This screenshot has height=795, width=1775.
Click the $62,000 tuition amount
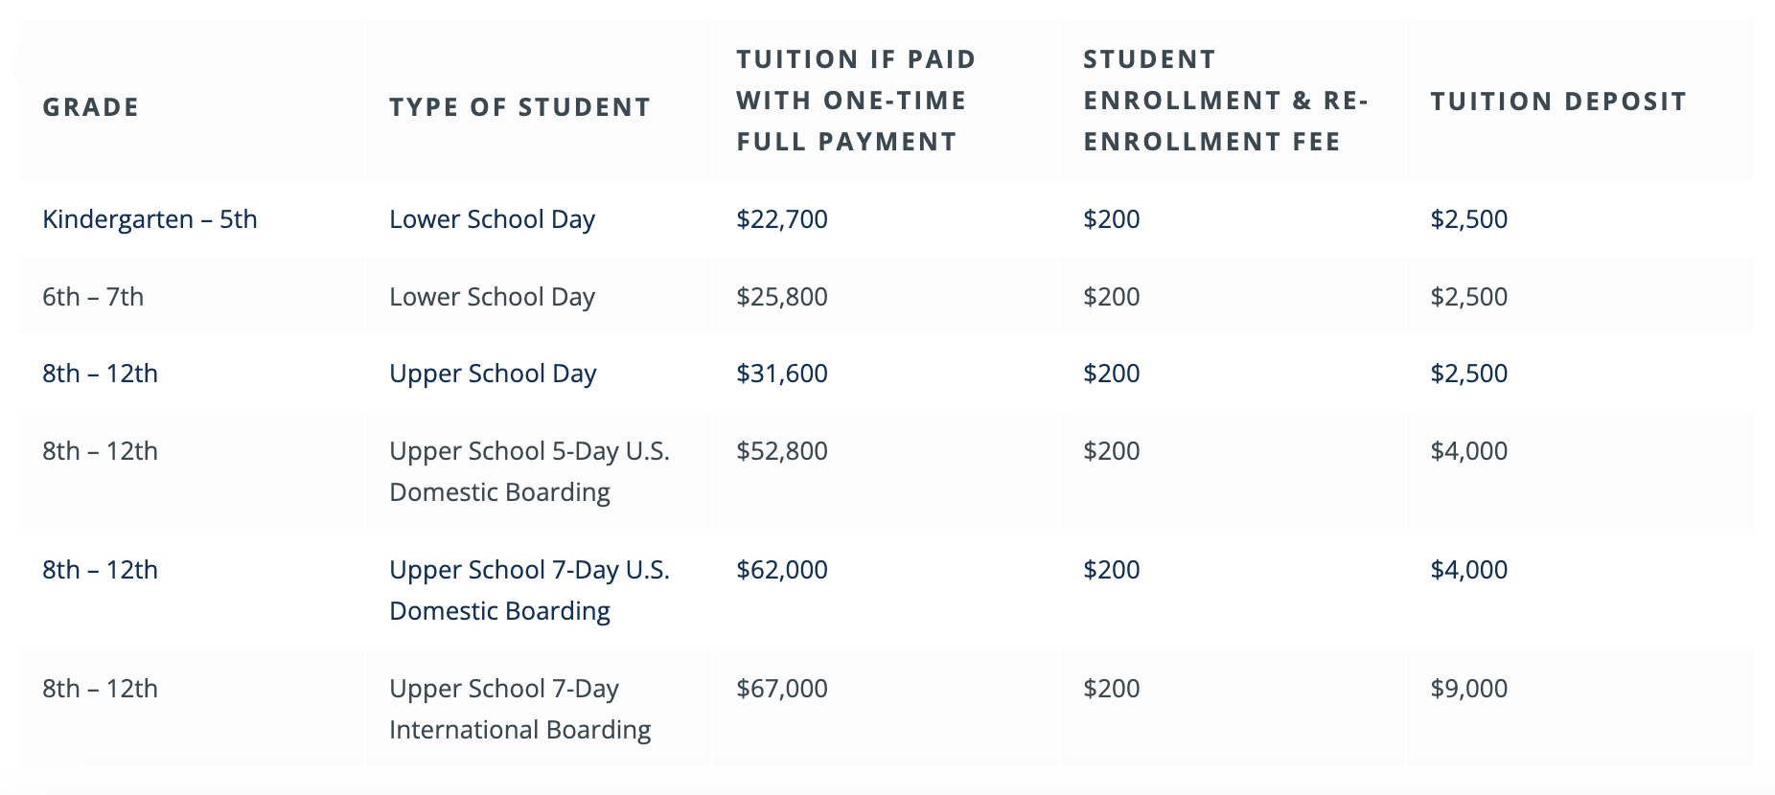(x=781, y=570)
